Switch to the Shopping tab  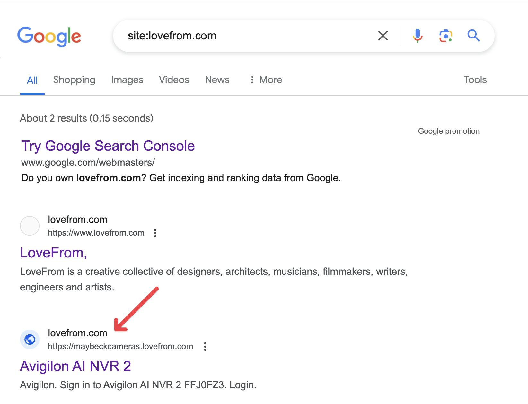tap(74, 80)
